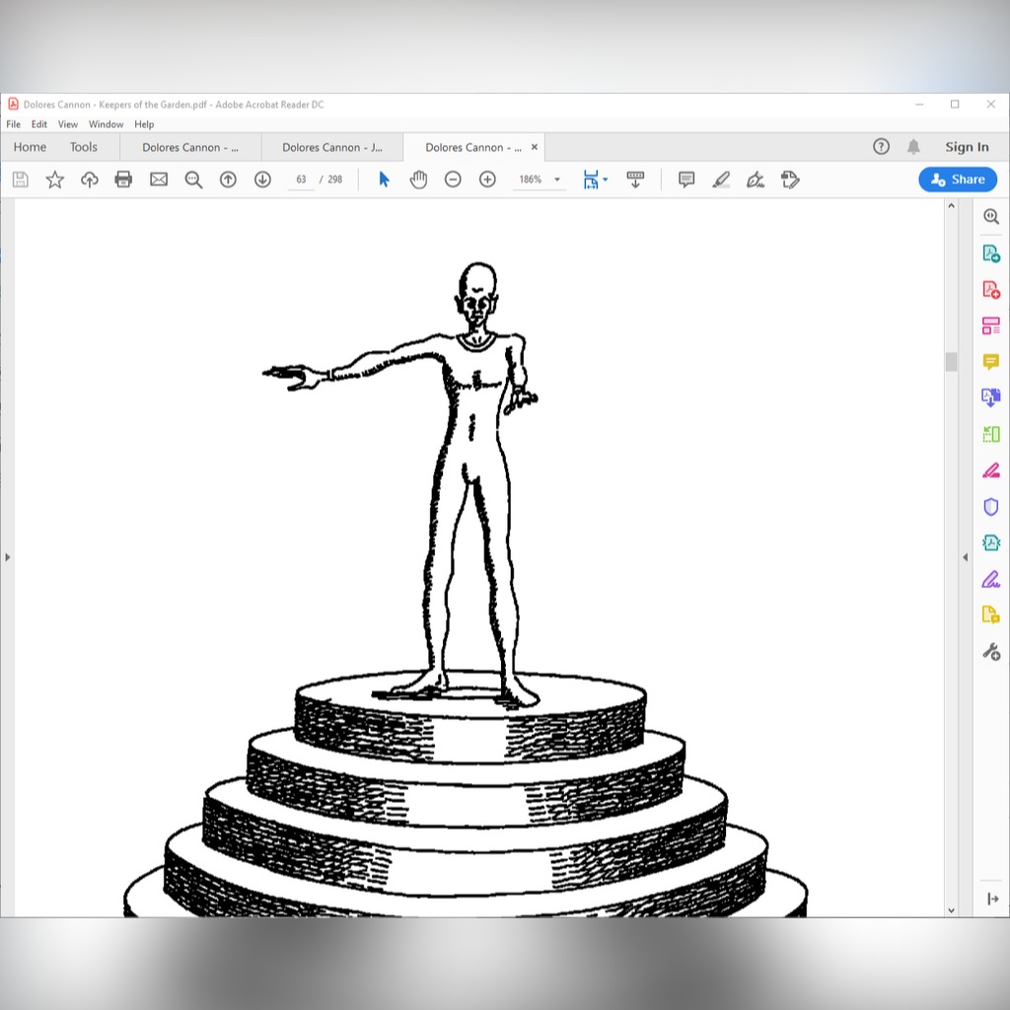This screenshot has height=1010, width=1010.
Task: Click the blue Share button
Action: [958, 180]
